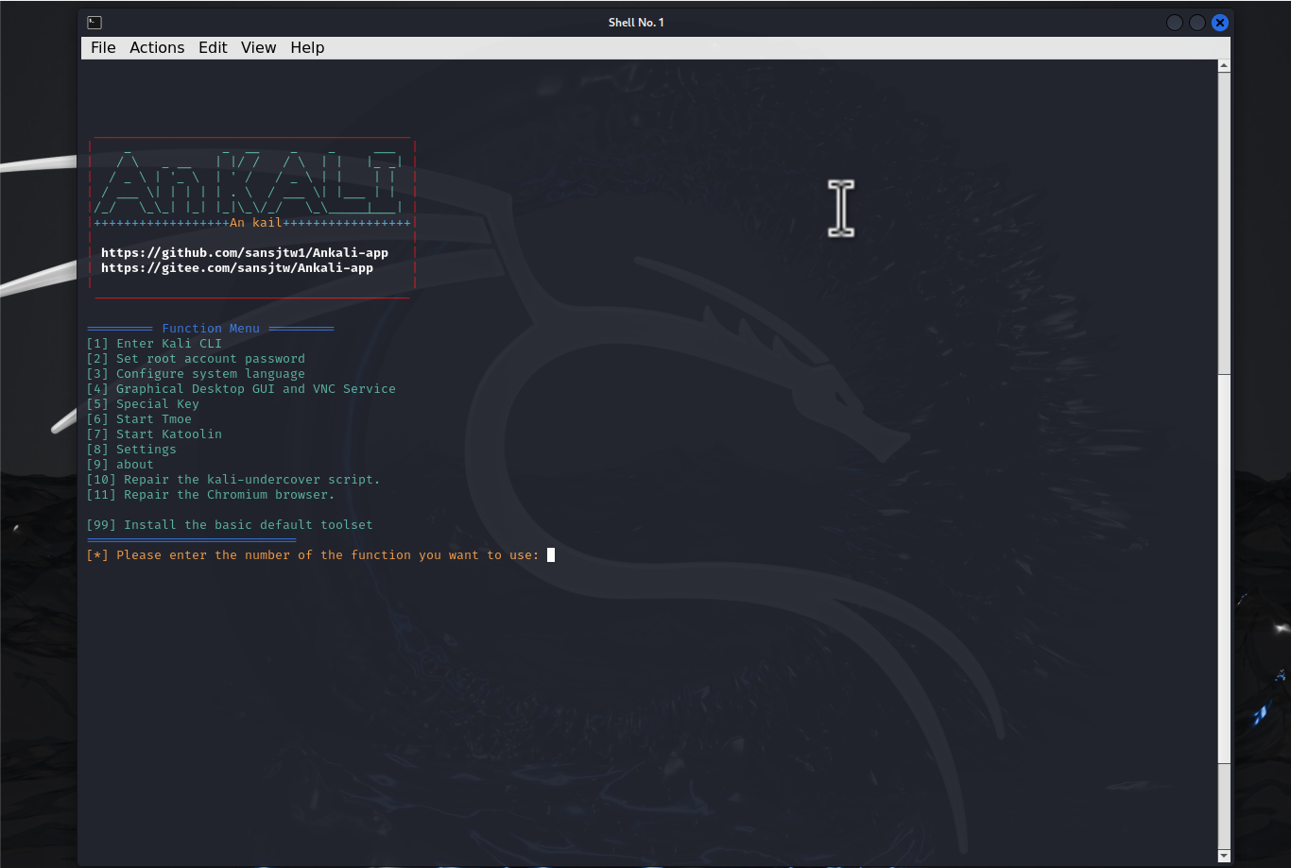
Task: Click the scrollbar down arrow
Action: [1224, 856]
